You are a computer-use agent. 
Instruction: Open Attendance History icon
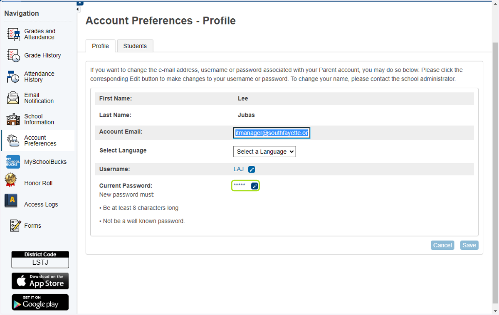pos(14,76)
